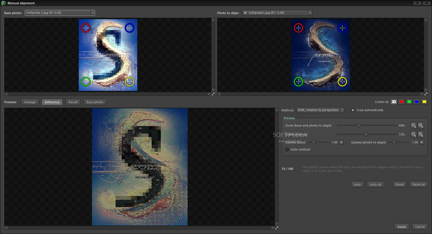Center view at the yellow pin swatch

(424, 102)
